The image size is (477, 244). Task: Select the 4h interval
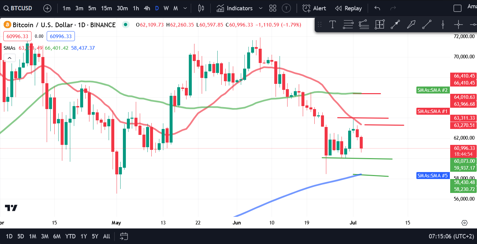point(147,8)
